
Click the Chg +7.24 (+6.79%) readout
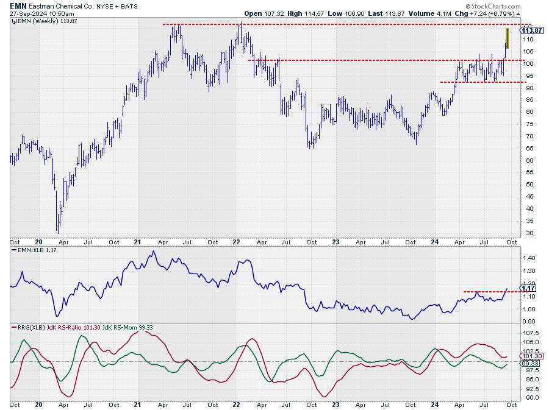tap(487, 13)
